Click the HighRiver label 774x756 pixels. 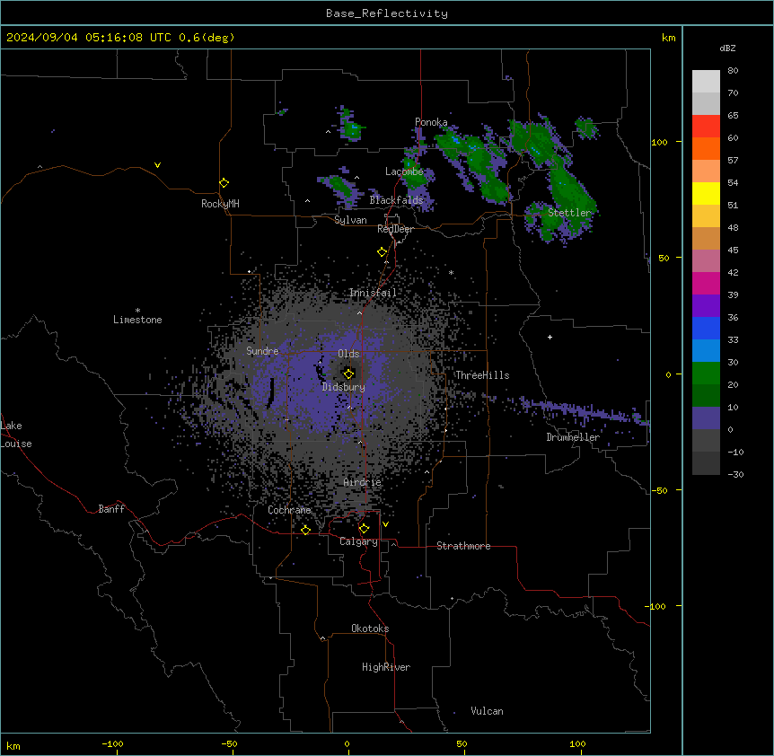click(386, 667)
